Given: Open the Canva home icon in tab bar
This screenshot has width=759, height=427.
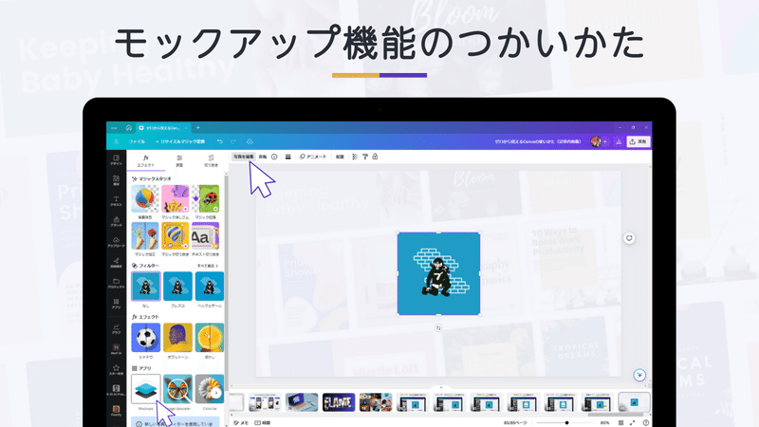Looking at the screenshot, I should pyautogui.click(x=129, y=128).
